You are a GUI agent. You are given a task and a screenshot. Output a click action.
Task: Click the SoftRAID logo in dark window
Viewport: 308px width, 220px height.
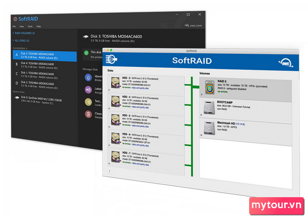(26, 19)
